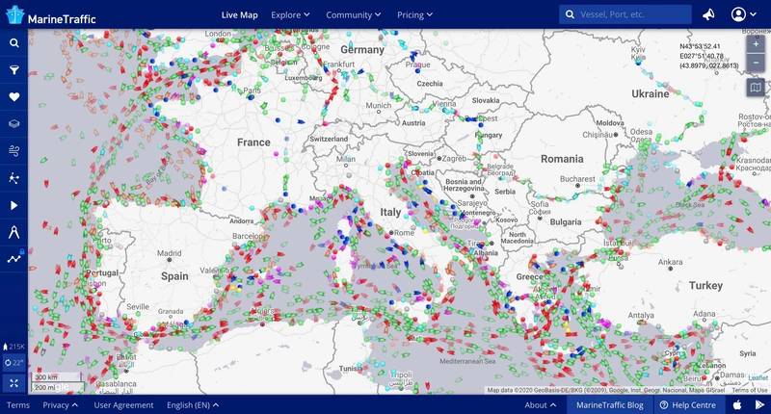Open the user account dropdown

click(x=744, y=14)
